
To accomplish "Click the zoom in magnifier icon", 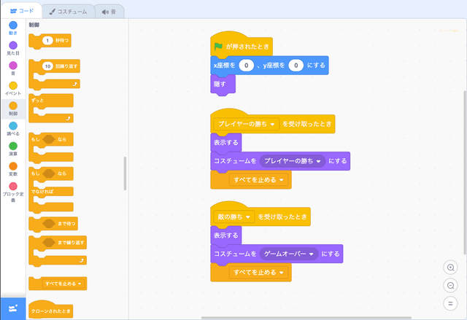I will tap(450, 268).
